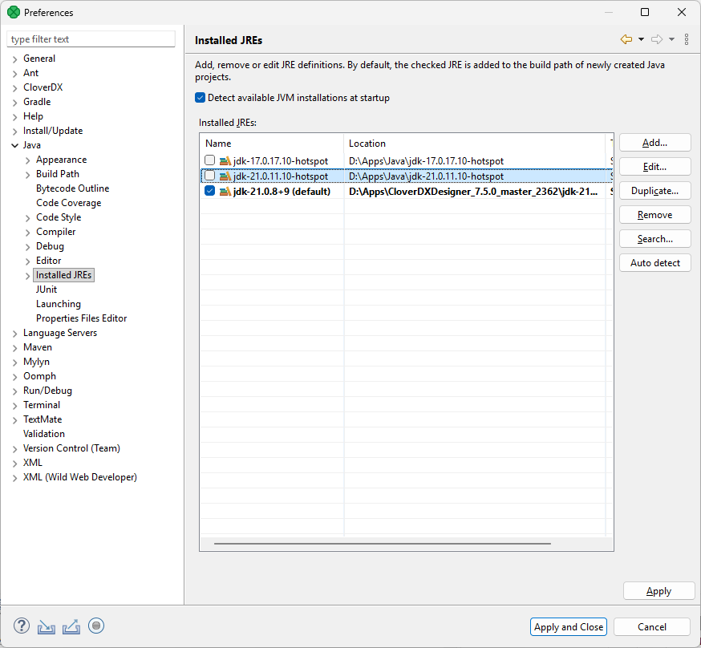Expand the Build Path node arrow
701x648 pixels.
point(28,175)
